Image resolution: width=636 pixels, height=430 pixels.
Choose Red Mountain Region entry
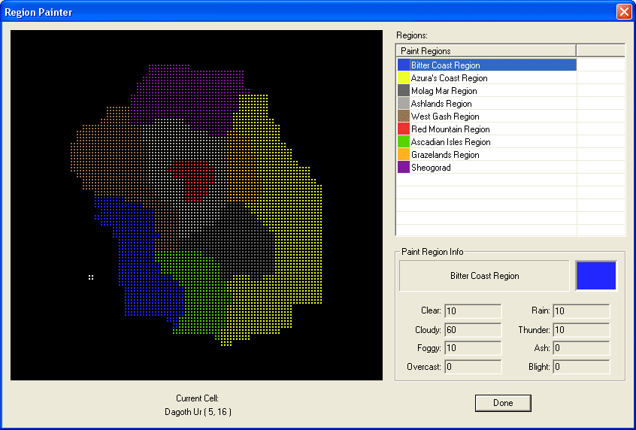486,129
